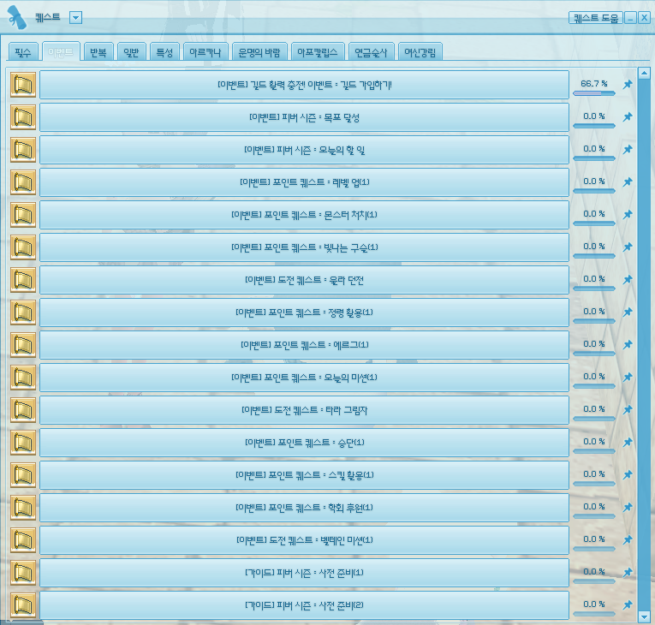Image resolution: width=655 pixels, height=625 pixels.
Task: Click the scroll icon beside 학회 후원(1) quest
Action: point(23,508)
